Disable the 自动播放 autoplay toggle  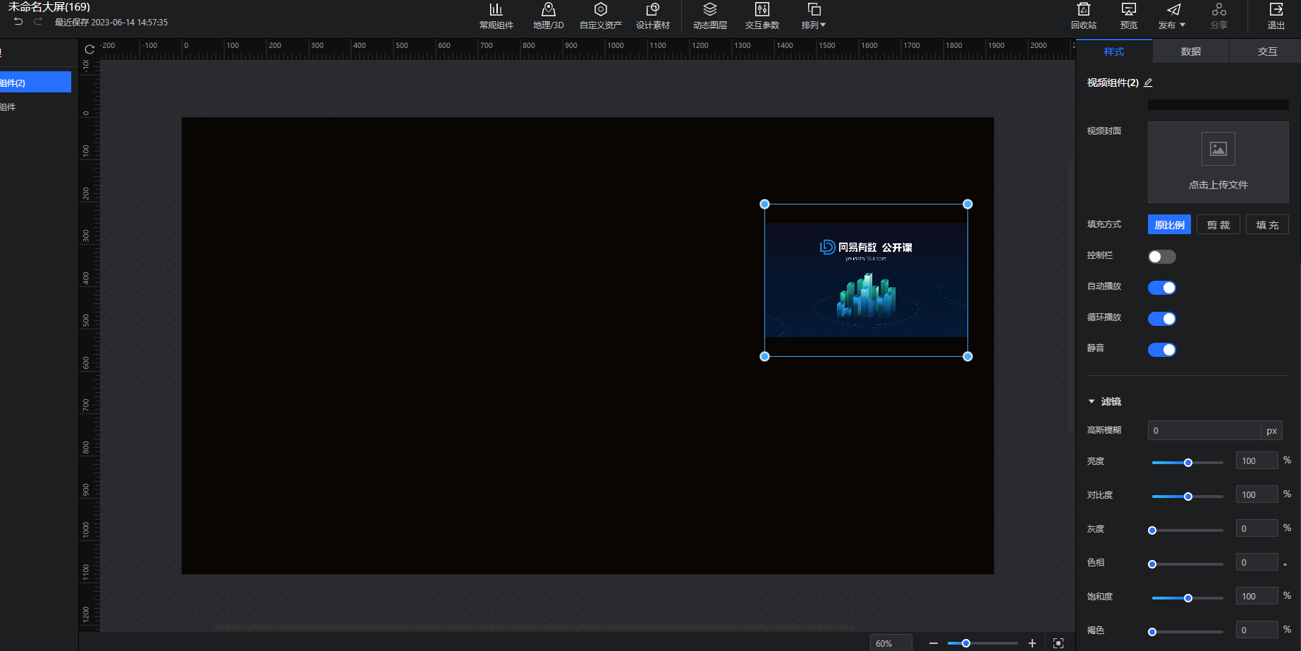pos(1161,288)
